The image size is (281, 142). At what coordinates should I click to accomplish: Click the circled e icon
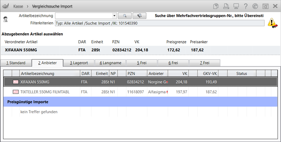(255, 6)
